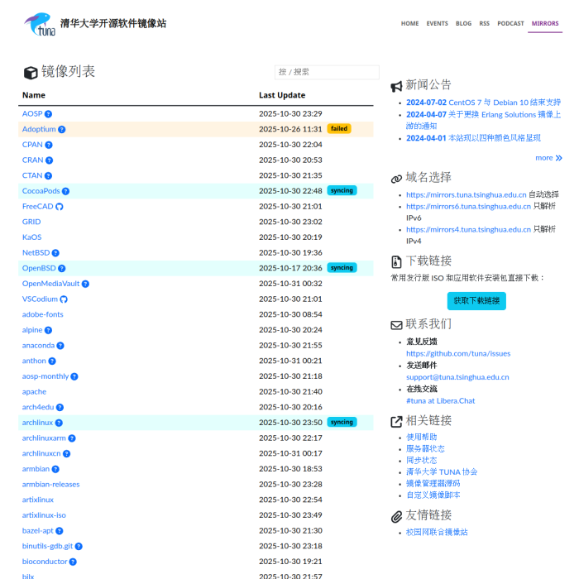Open the help icon next to OpenMediaVault

coord(85,284)
